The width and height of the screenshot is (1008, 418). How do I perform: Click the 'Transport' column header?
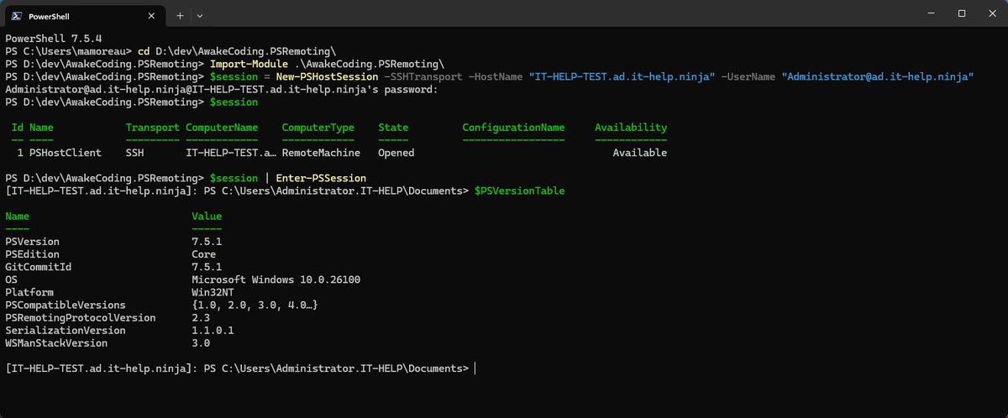[152, 128]
